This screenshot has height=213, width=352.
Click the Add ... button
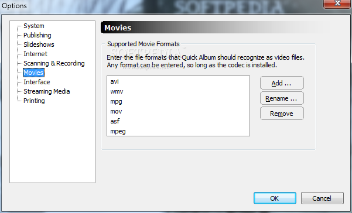282,83
